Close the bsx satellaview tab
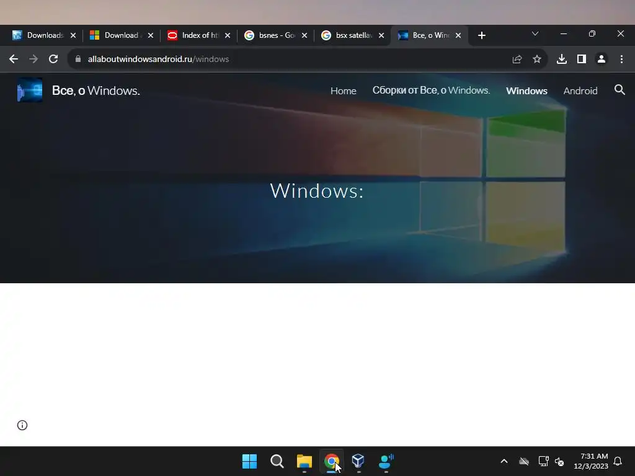The width and height of the screenshot is (635, 476). [381, 35]
